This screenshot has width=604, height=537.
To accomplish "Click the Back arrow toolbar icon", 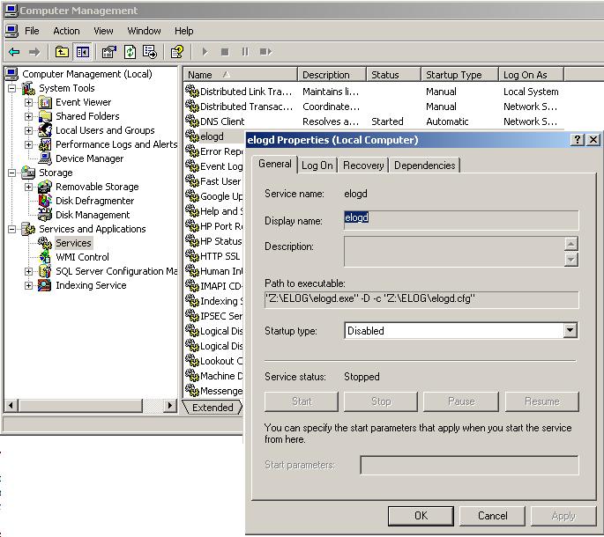I will pyautogui.click(x=14, y=52).
